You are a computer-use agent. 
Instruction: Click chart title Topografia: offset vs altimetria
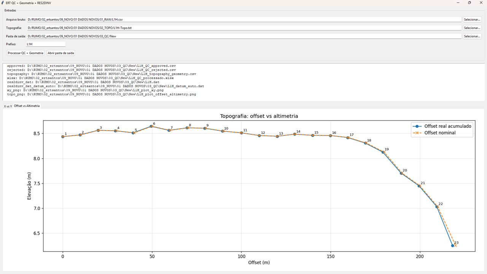[259, 116]
